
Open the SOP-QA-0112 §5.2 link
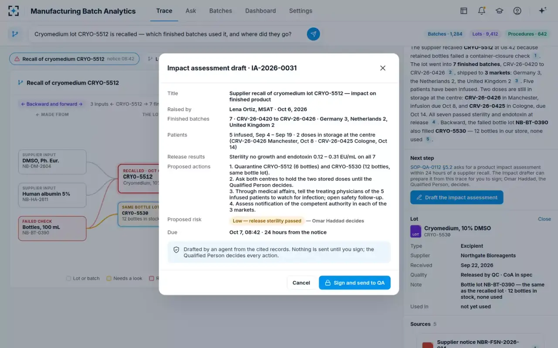431,167
